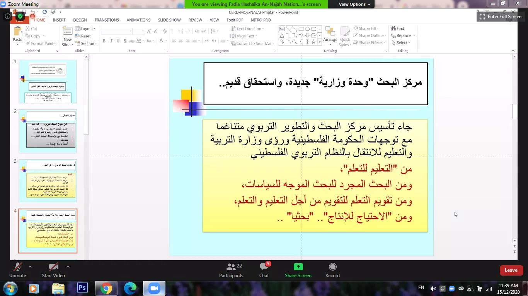Open the font name combo box
The width and height of the screenshot is (528, 296).
pos(116,31)
